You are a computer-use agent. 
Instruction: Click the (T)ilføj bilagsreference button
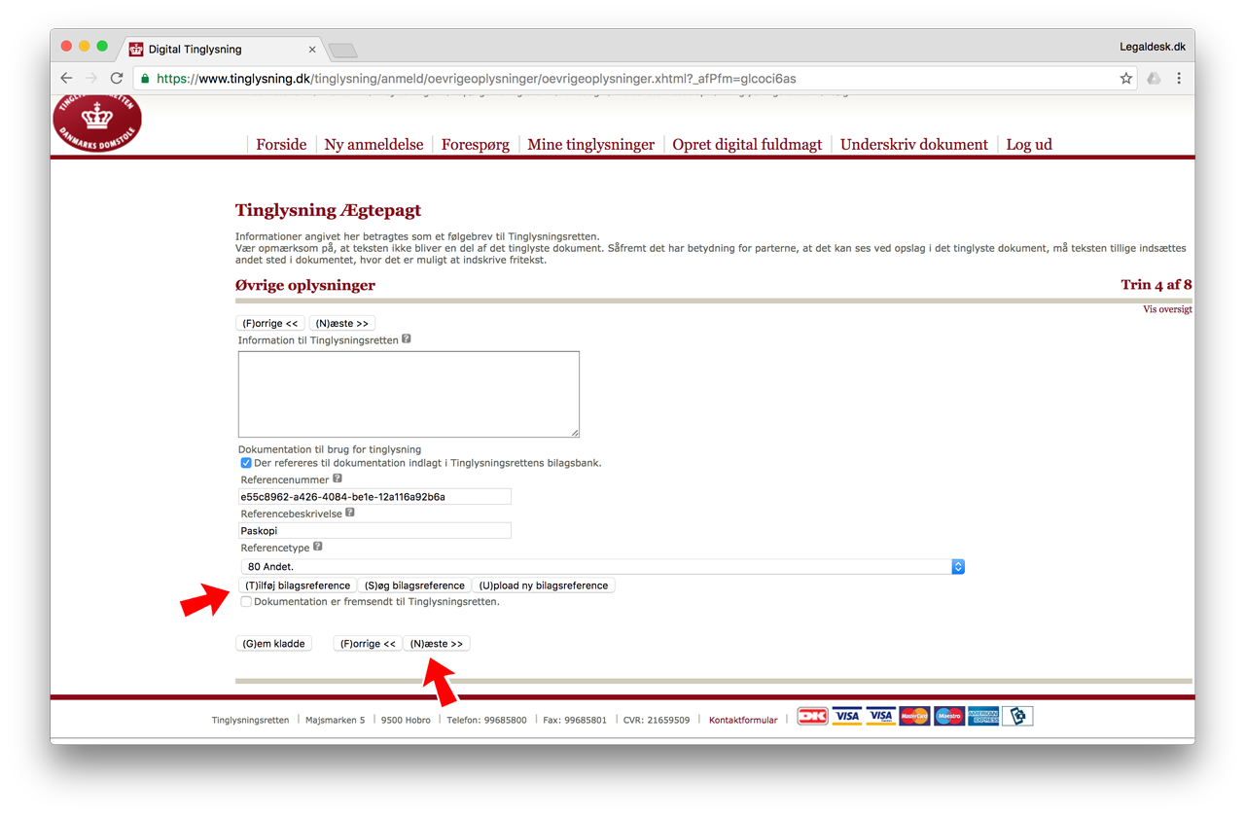[x=298, y=585]
